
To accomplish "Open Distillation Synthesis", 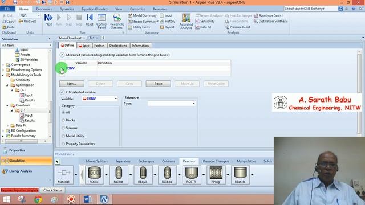I will click(271, 21).
